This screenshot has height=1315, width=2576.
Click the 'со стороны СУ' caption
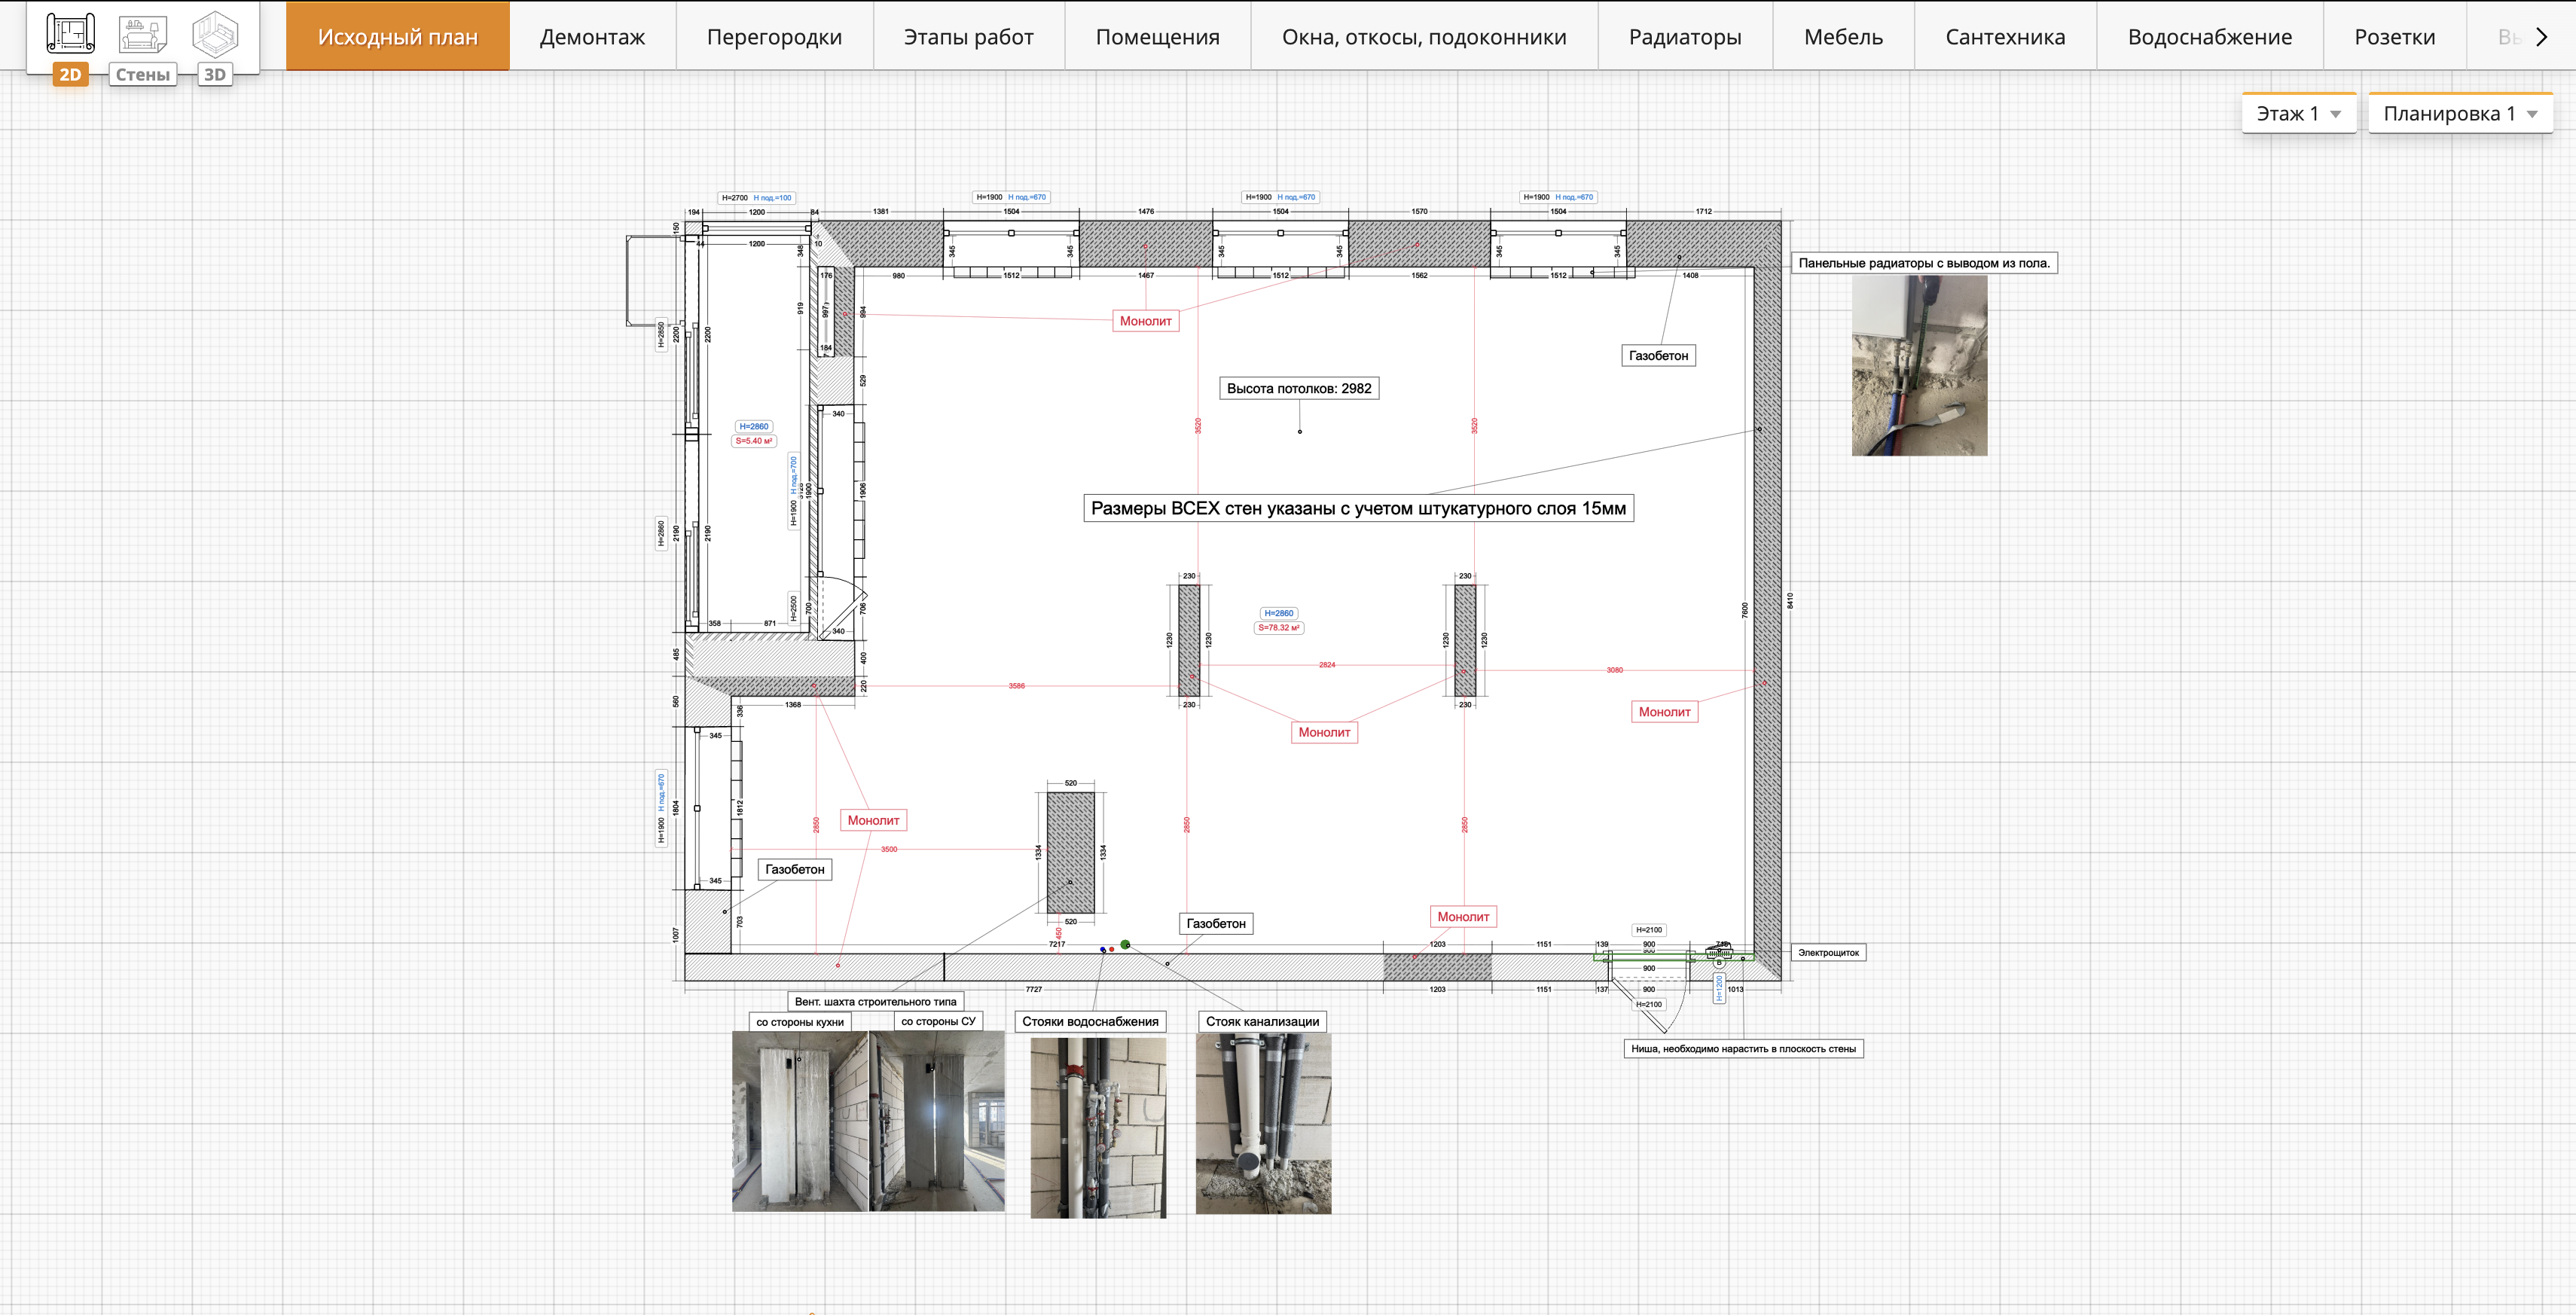click(x=938, y=1021)
